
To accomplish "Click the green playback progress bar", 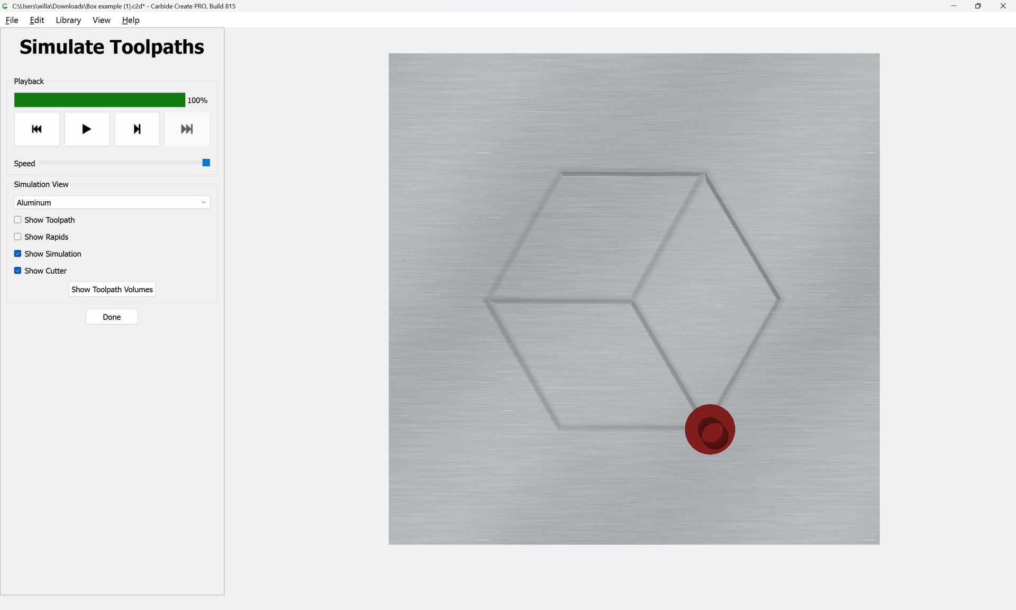I will [99, 100].
